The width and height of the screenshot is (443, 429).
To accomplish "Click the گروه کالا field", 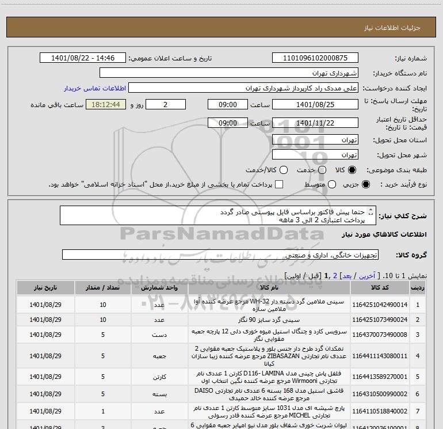I will tap(220, 255).
